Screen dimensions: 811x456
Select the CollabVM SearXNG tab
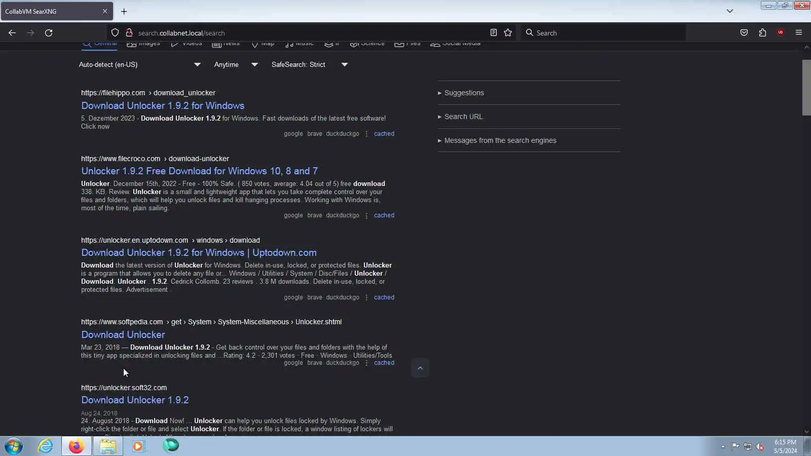(x=57, y=11)
